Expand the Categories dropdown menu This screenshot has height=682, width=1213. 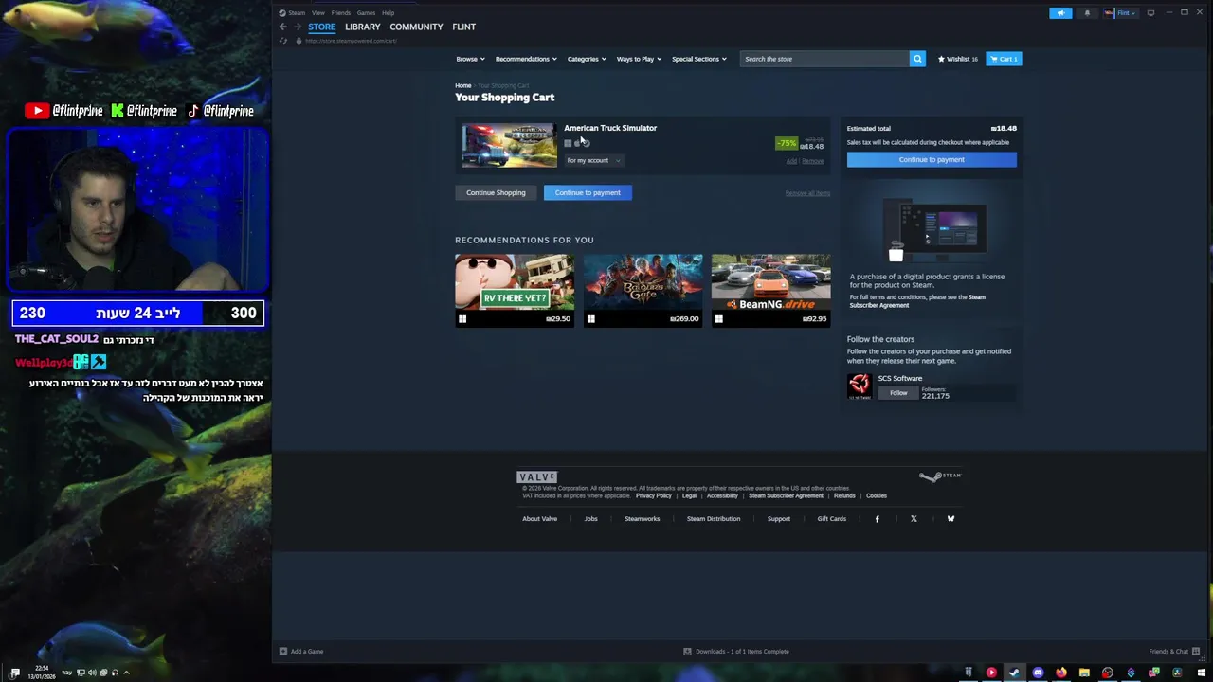587,59
